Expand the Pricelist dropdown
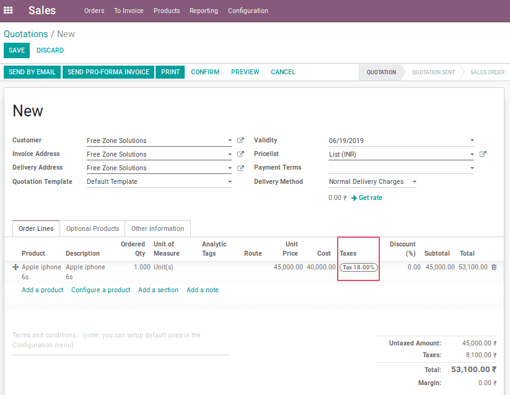The image size is (510, 395). pos(472,154)
